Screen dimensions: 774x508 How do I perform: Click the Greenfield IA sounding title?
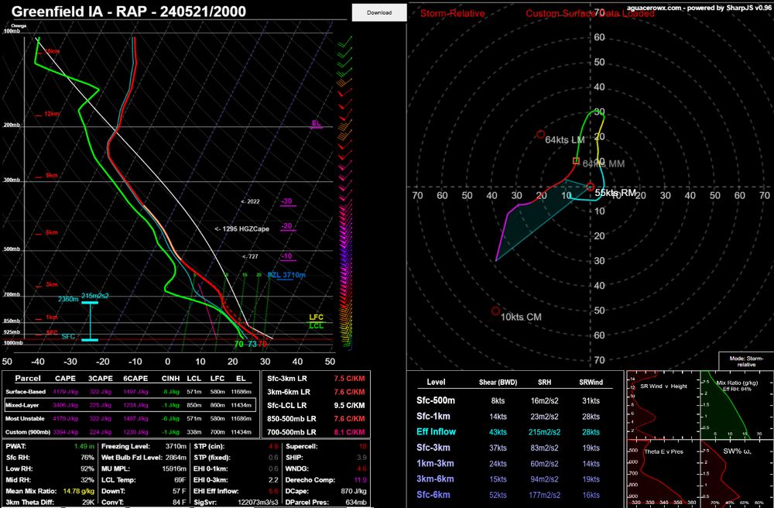pos(128,12)
